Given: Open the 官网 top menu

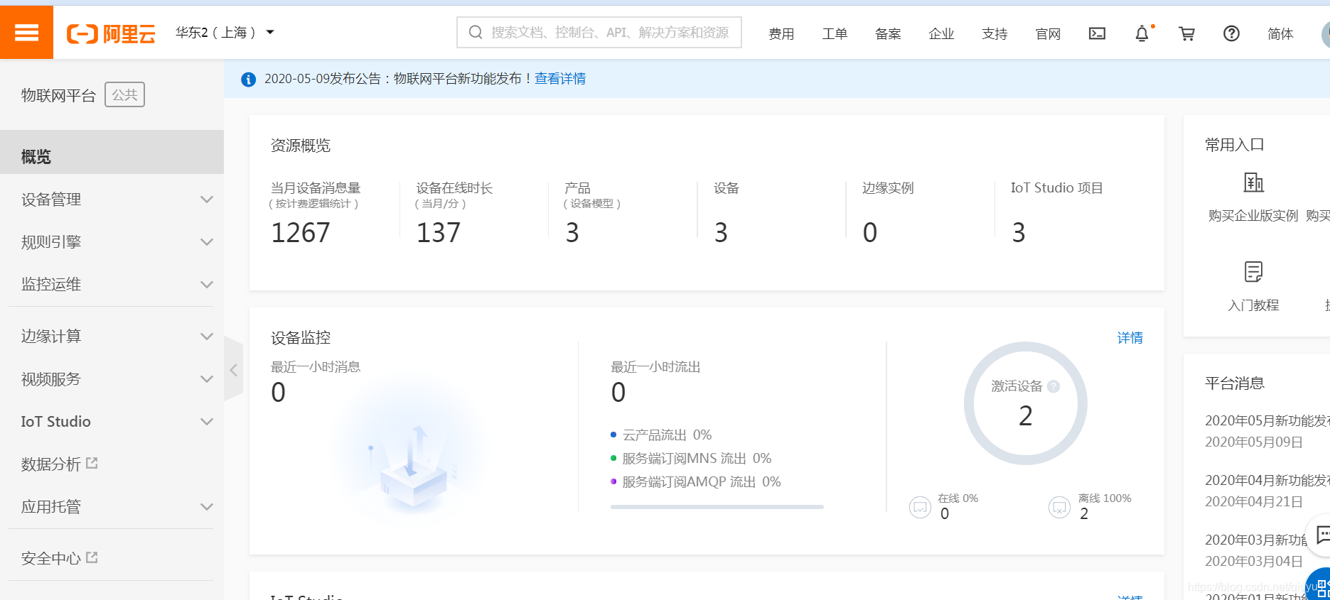Looking at the screenshot, I should 1048,34.
